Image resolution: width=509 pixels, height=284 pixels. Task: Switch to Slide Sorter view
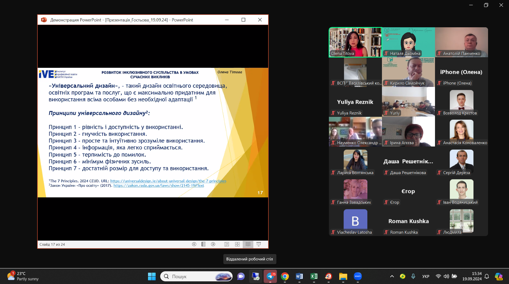coord(237,244)
